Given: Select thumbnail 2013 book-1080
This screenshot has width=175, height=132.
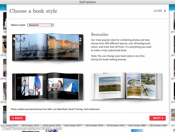Looking at the screenshot, I should tap(137, 126).
